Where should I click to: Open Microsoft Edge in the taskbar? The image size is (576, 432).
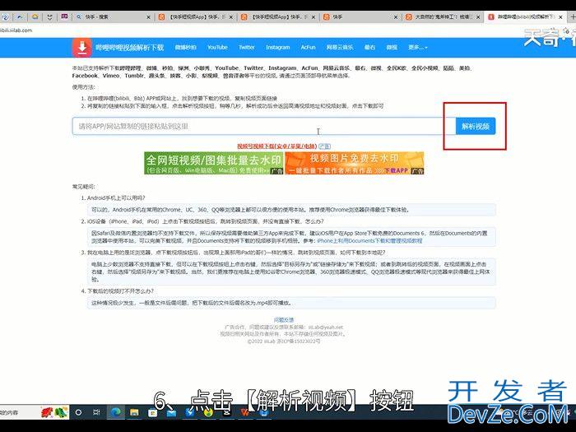point(116,412)
